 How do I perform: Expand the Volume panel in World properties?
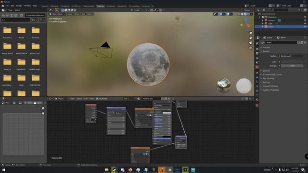point(266,71)
